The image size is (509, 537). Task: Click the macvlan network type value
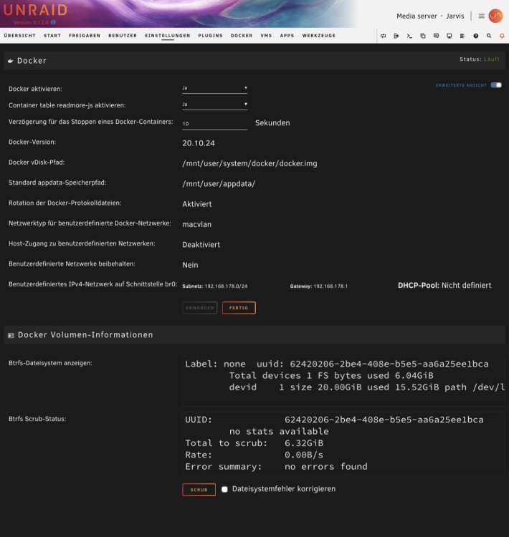pyautogui.click(x=197, y=225)
